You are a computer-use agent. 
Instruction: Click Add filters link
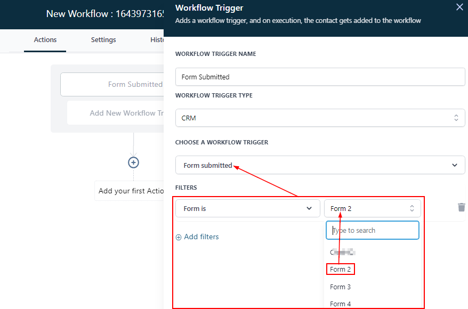tap(201, 237)
